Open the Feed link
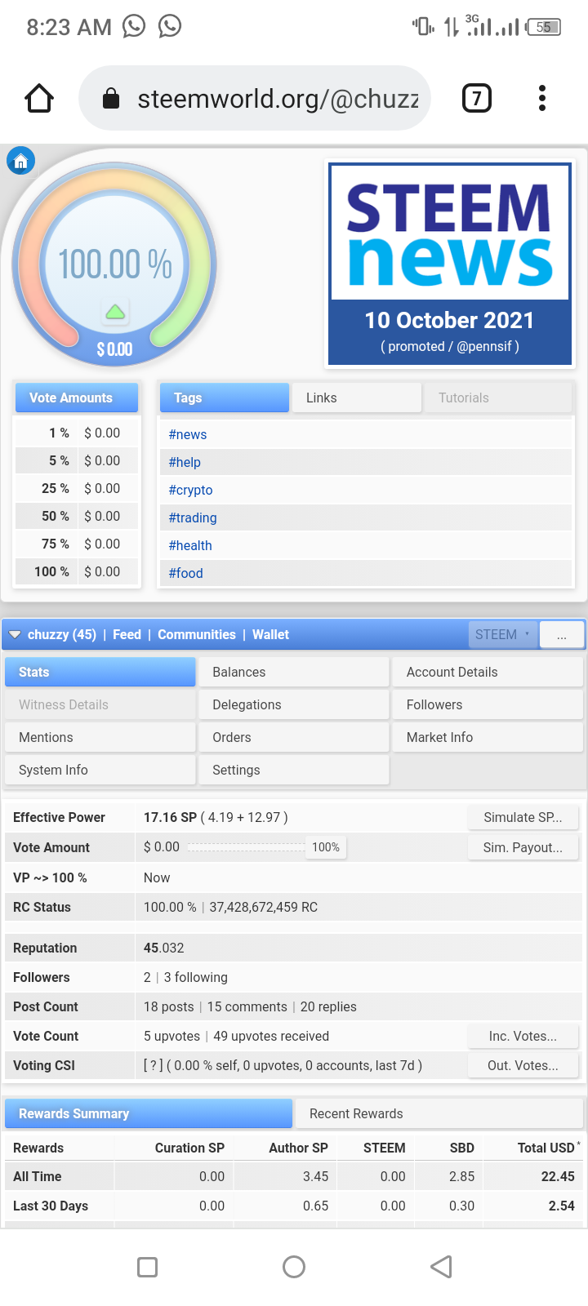Viewport: 588px width, 1306px height. tap(127, 634)
